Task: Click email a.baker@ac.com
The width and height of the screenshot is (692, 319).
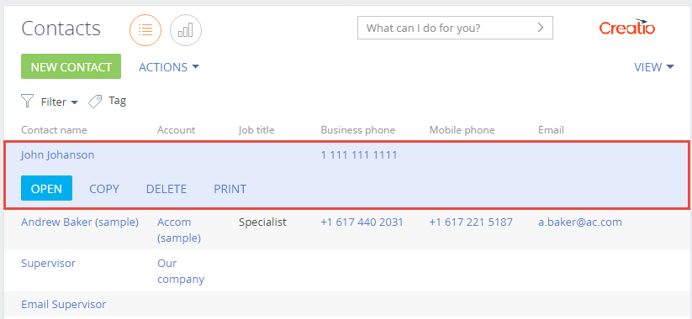Action: [x=580, y=222]
